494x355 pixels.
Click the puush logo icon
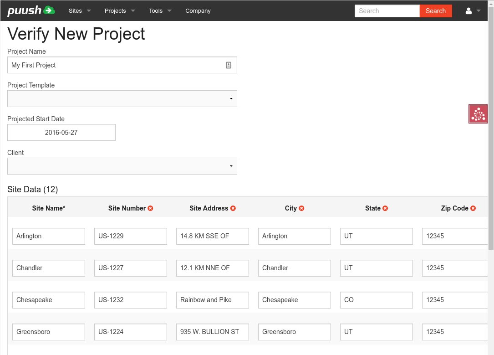coord(31,10)
